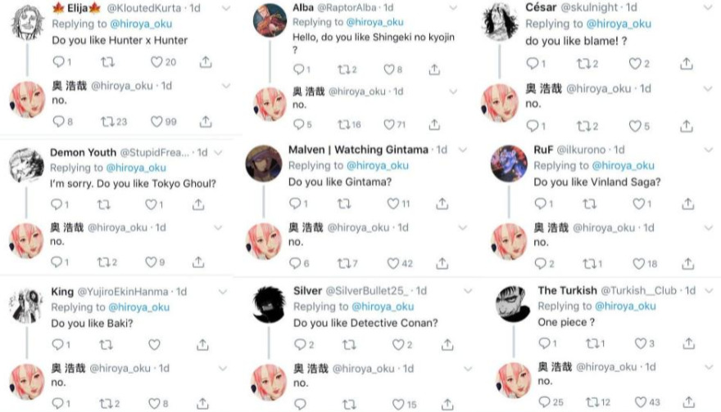Open Demon Youth display name

[84, 152]
